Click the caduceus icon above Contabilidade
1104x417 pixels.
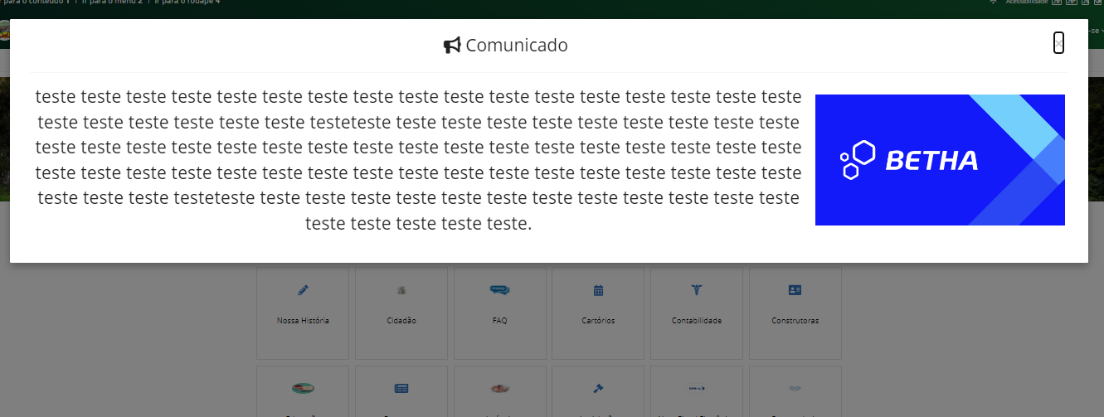point(697,290)
